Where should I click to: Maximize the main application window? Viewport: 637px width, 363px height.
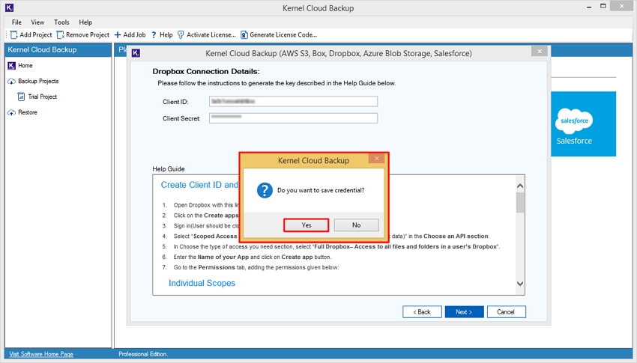coord(603,6)
